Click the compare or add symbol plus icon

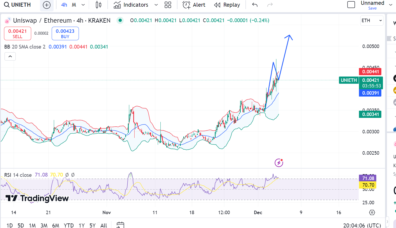click(x=47, y=5)
